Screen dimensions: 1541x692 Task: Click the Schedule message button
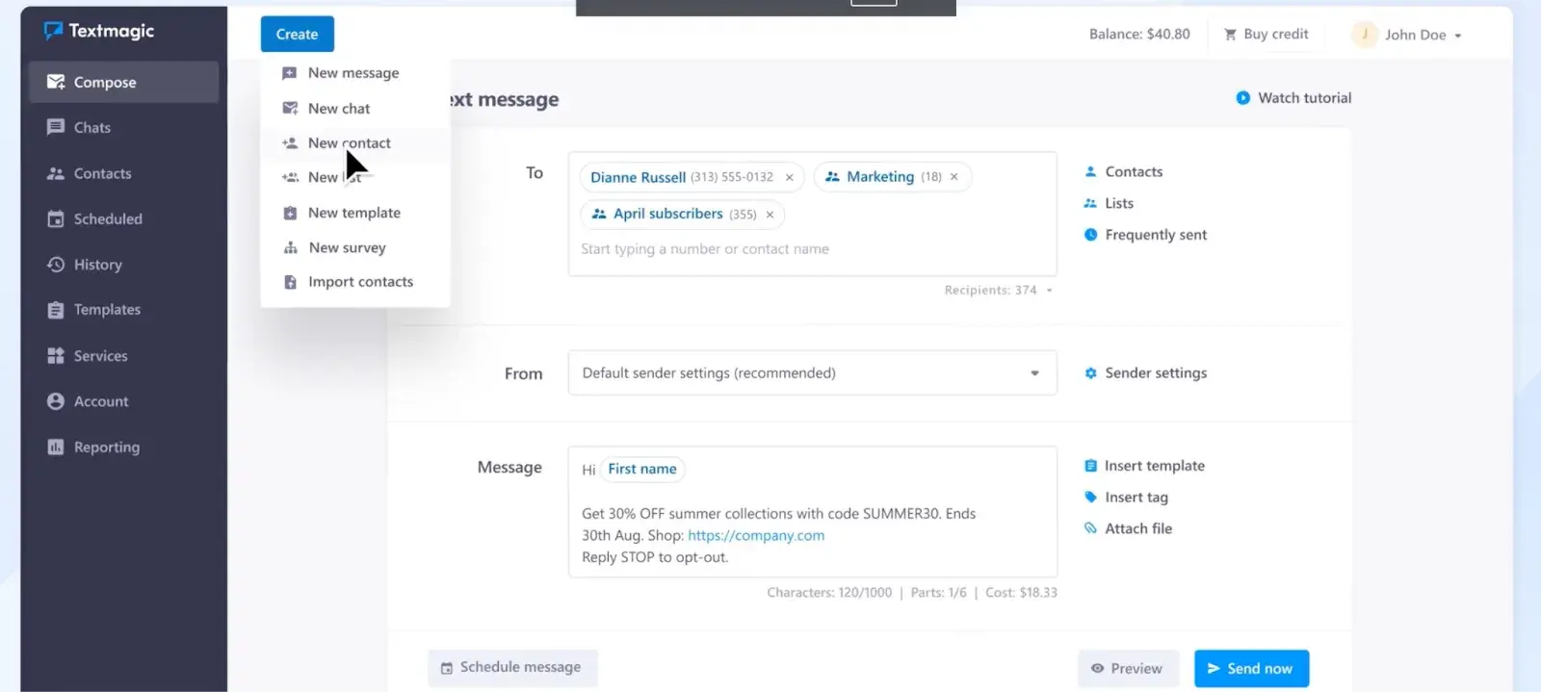click(x=512, y=667)
